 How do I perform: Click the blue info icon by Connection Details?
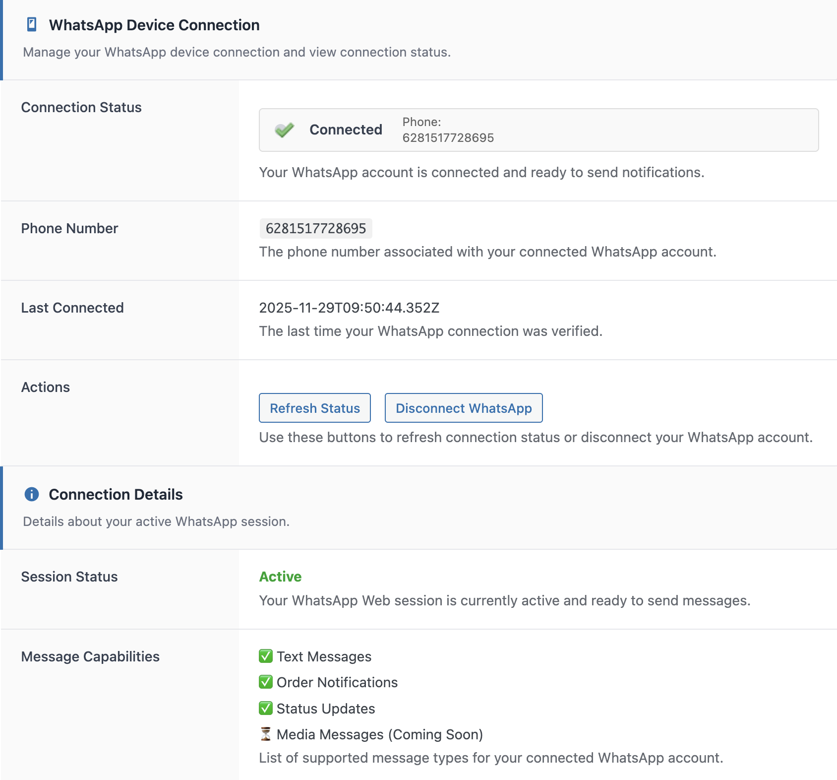coord(32,494)
